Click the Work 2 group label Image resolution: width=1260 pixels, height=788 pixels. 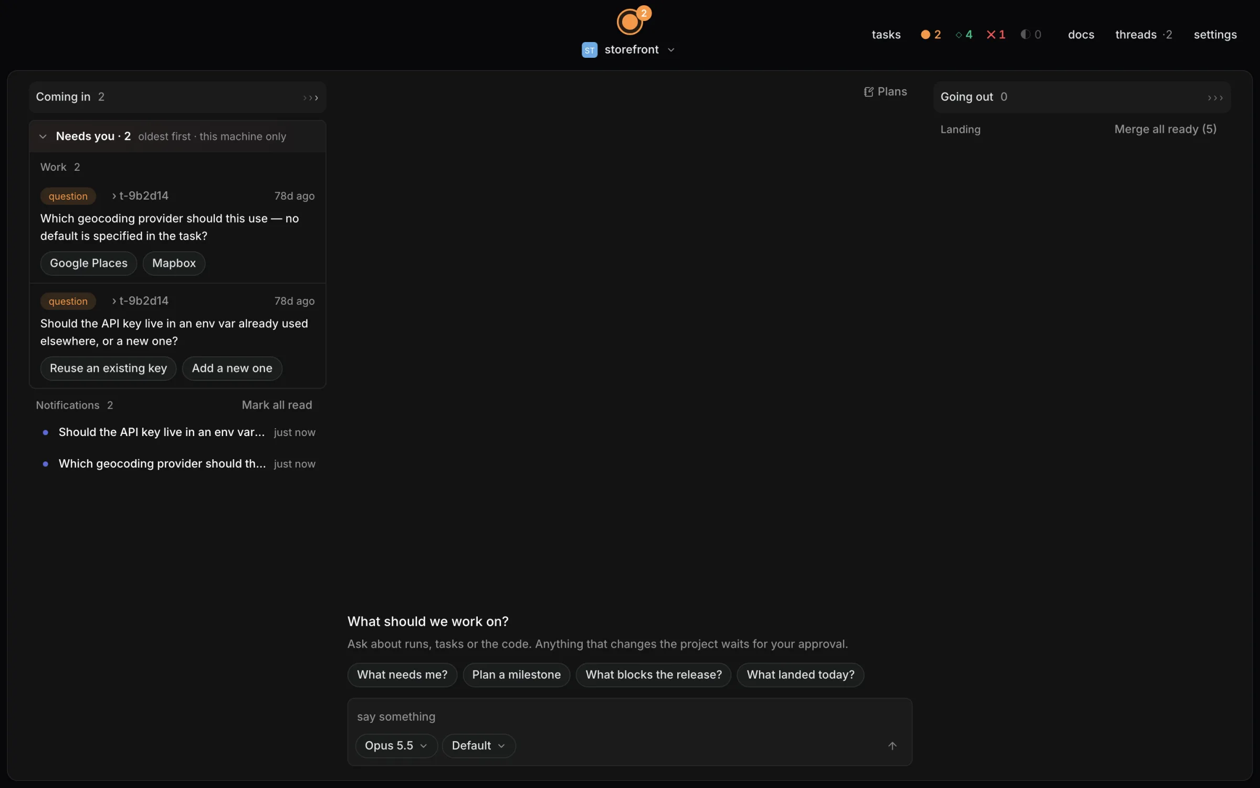pos(60,167)
